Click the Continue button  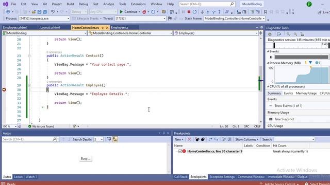pos(128,12)
